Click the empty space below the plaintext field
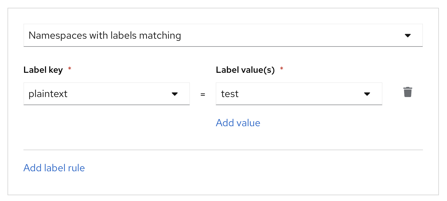Image resolution: width=447 pixels, height=201 pixels. [x=107, y=124]
